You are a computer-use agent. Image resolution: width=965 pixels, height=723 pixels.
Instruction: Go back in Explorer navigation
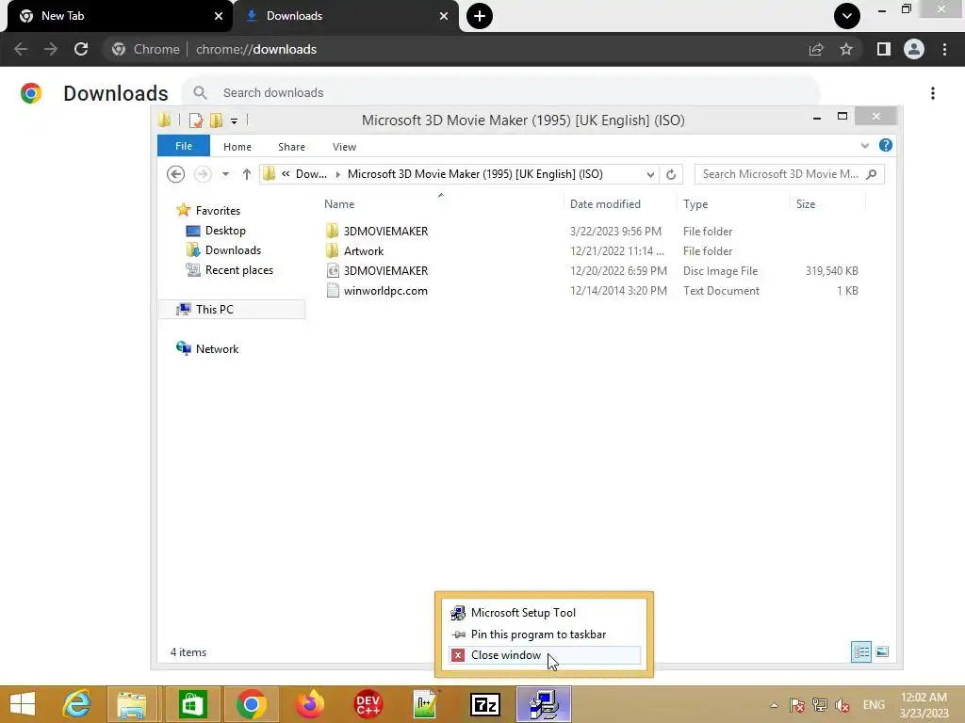coord(176,174)
